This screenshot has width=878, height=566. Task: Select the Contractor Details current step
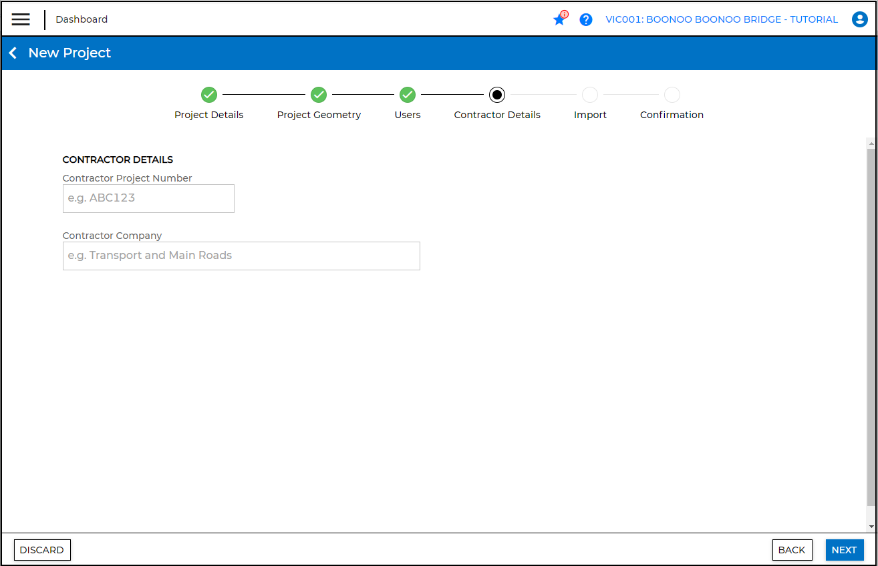pos(497,95)
